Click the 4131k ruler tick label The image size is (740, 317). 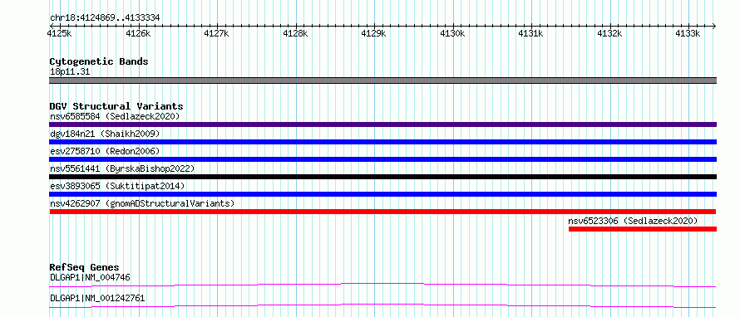click(x=531, y=34)
